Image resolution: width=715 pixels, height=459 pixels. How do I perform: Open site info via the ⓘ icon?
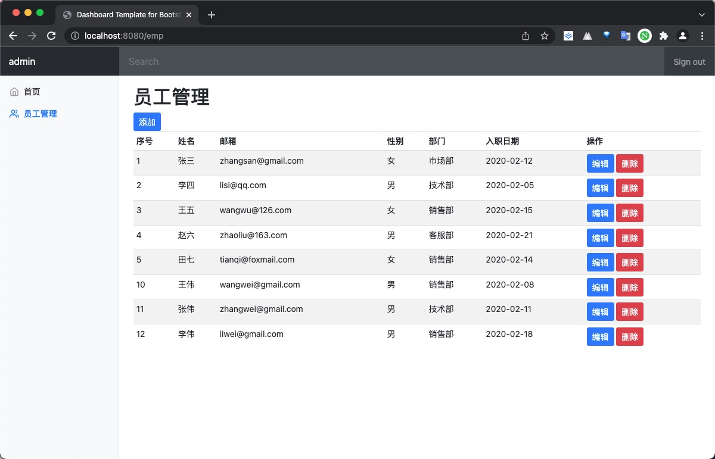click(x=75, y=36)
